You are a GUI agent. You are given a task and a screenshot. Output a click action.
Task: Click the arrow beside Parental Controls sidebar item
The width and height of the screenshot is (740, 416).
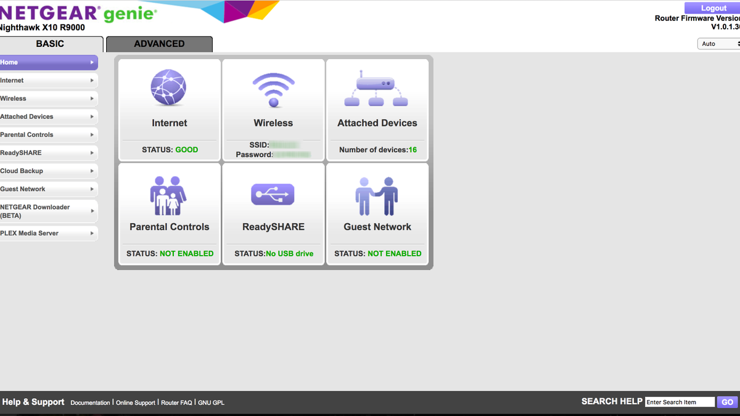point(92,134)
